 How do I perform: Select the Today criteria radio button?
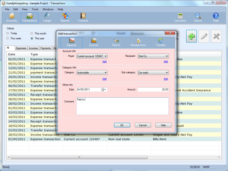(x=8, y=33)
